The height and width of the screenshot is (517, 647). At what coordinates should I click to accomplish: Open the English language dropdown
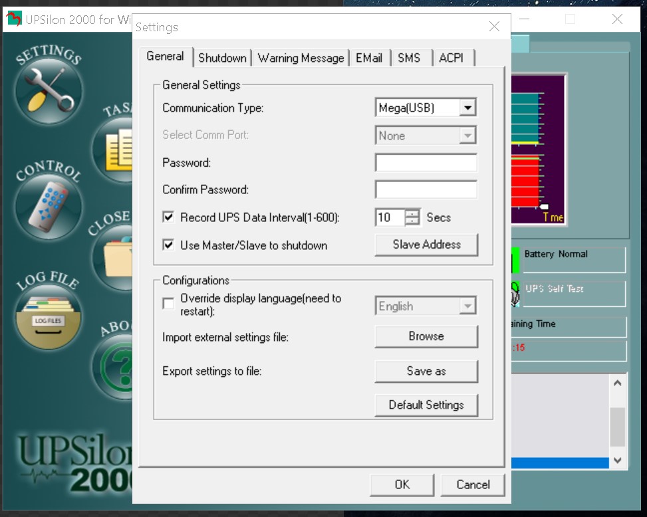(x=467, y=306)
